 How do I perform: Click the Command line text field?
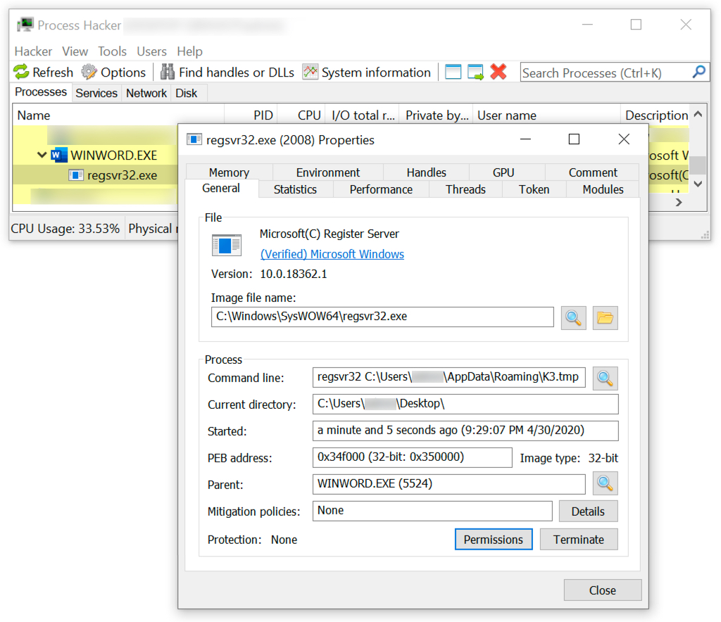click(449, 378)
